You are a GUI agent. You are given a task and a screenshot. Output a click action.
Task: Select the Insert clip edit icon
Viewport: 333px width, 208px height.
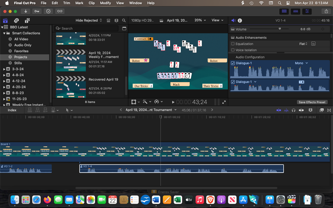pos(37,110)
